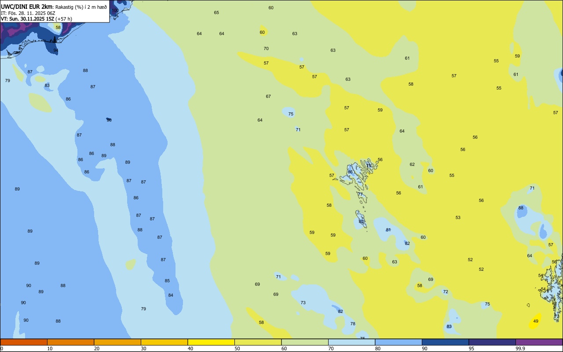Click the 49 value in the yellow patch
Image resolution: width=563 pixels, height=352 pixels.
pos(536,321)
